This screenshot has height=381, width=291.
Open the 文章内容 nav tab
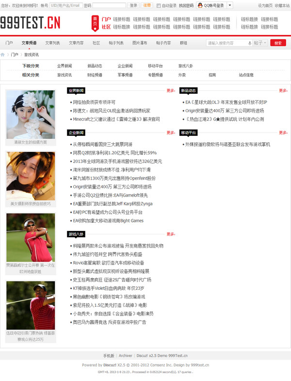[x=76, y=43]
